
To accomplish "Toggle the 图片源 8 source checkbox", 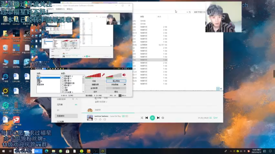I will 63,81.
